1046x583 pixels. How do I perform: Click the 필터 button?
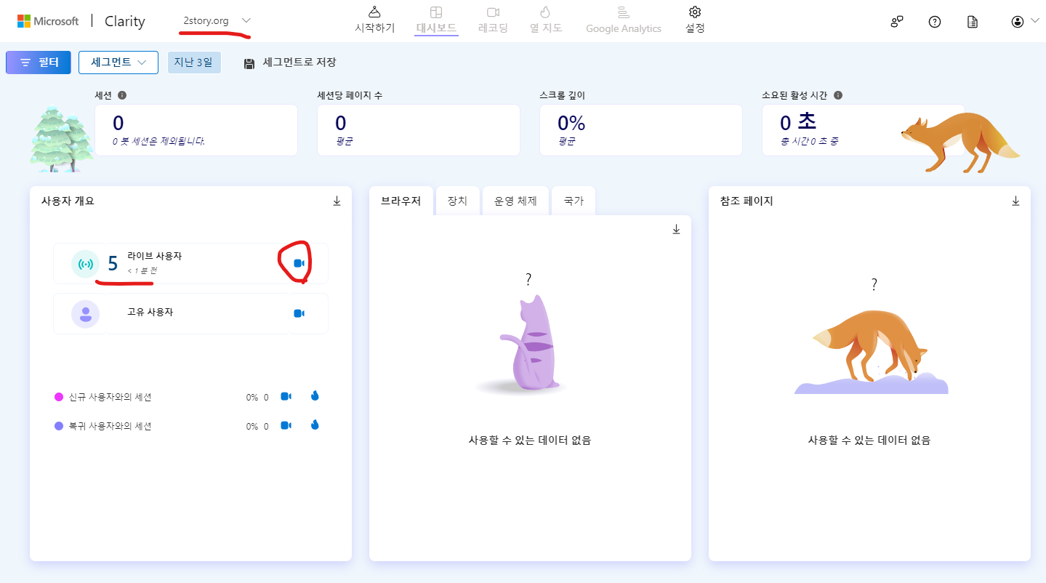[x=38, y=63]
